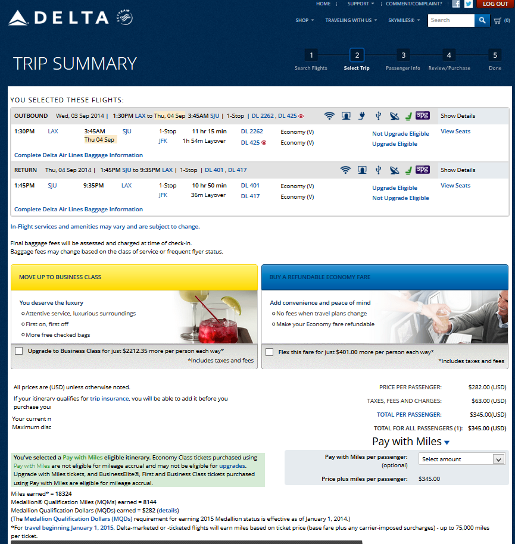Click into the Search text field
This screenshot has width=515, height=544.
[450, 20]
